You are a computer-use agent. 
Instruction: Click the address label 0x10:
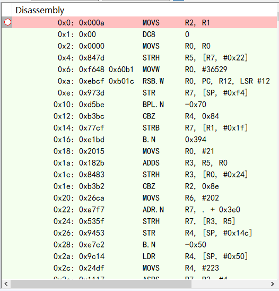pyautogui.click(x=64, y=105)
